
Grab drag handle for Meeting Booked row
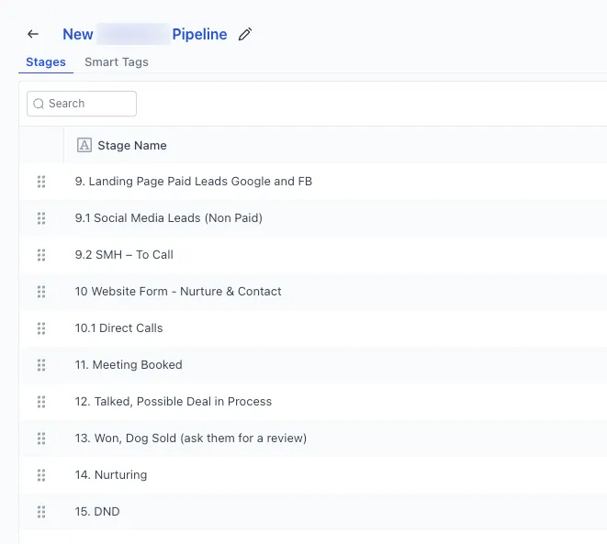tap(41, 365)
